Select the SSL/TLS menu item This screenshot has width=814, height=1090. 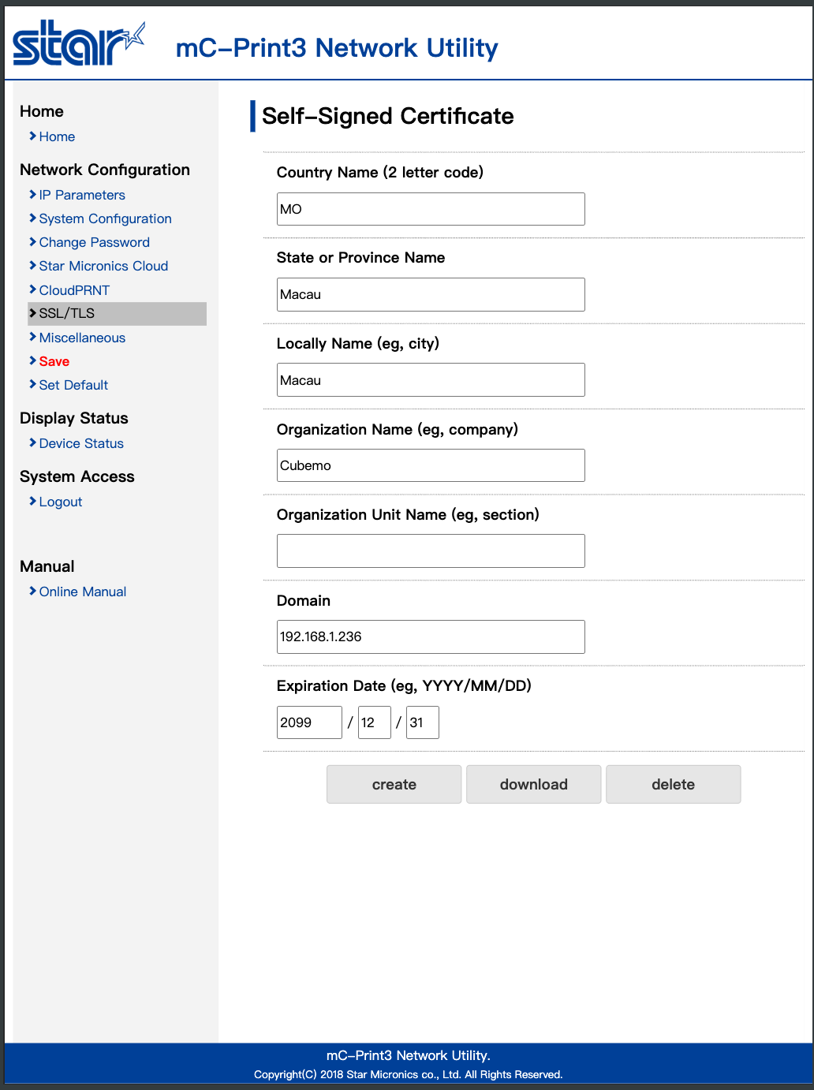point(67,313)
